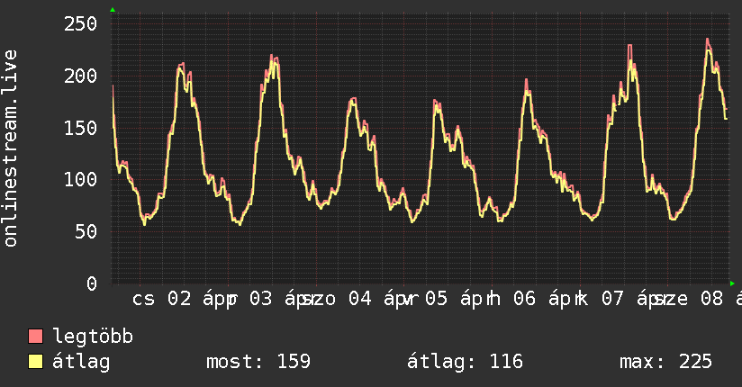The height and width of the screenshot is (387, 742).
Task: Select the 'cs 02 ápr' date label
Action: click(x=183, y=299)
